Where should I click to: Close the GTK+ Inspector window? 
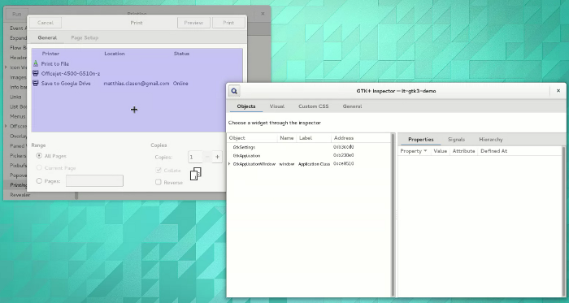tap(558, 91)
